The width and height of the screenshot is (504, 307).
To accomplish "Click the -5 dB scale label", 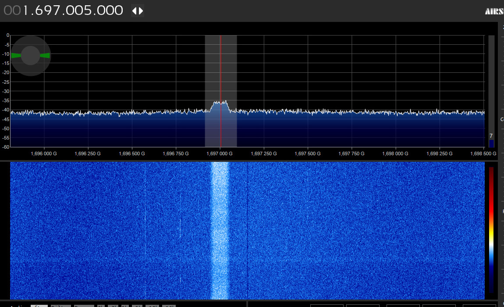I will tap(7, 45).
